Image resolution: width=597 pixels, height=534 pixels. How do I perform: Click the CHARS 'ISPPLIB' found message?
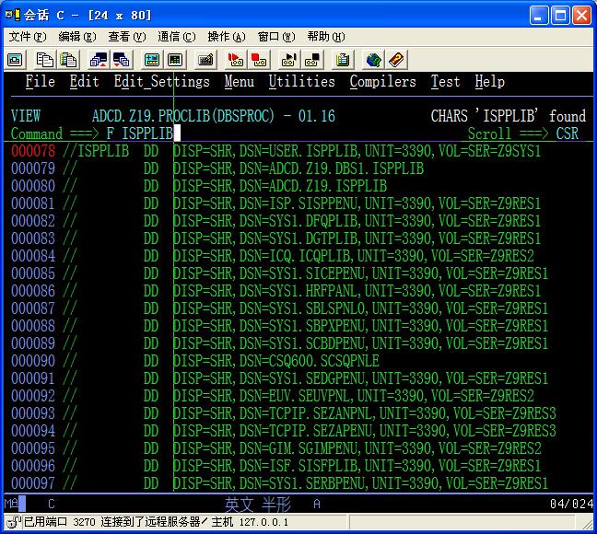508,116
